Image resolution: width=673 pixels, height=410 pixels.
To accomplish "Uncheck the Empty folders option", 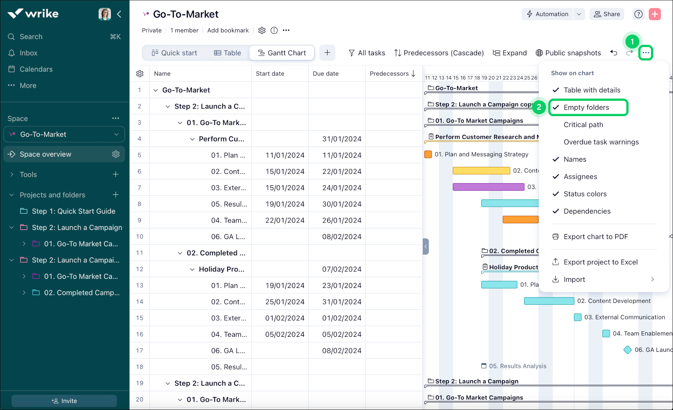I will [586, 107].
